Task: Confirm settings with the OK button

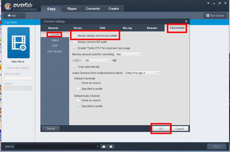Action: (x=161, y=129)
